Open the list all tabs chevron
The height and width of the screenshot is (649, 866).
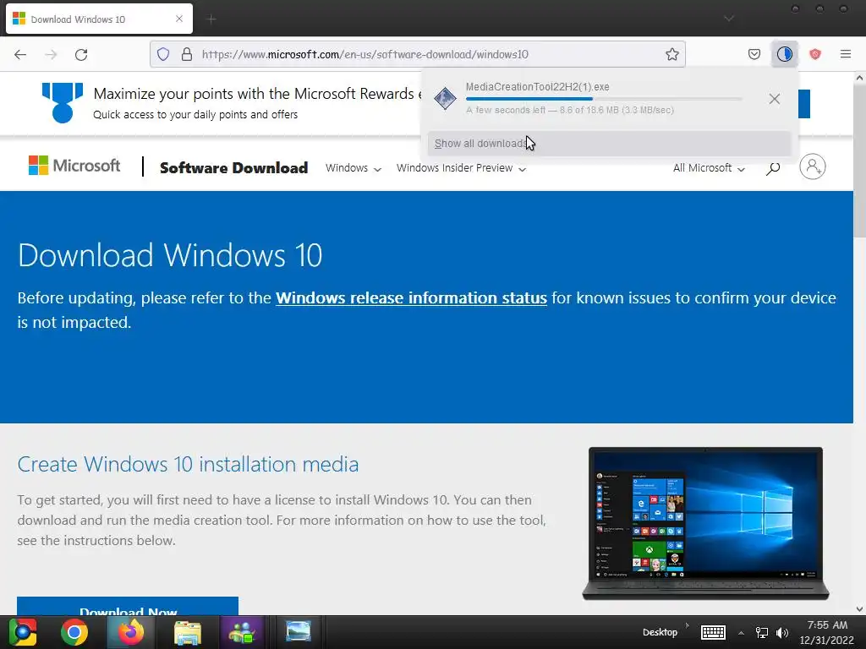coord(729,19)
